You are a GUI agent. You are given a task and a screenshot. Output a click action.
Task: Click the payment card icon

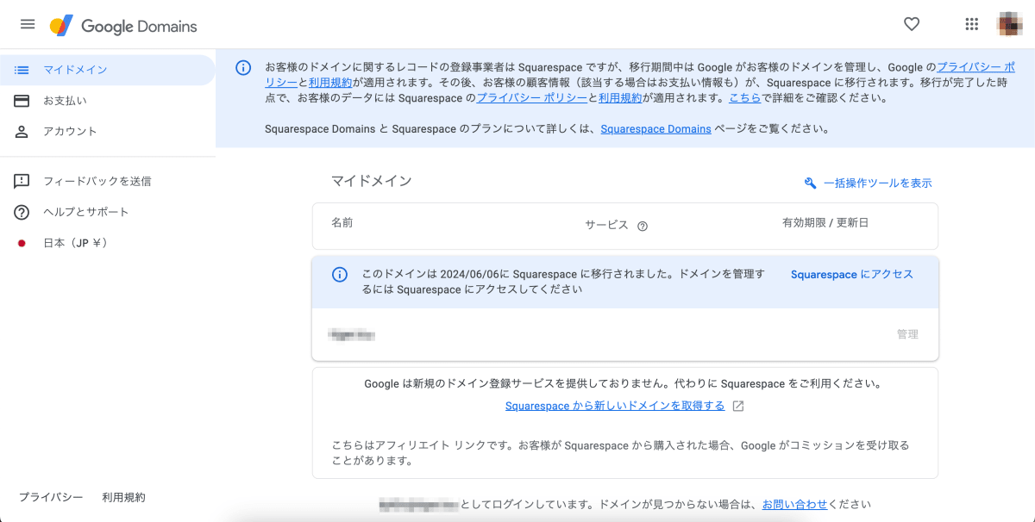[x=22, y=101]
